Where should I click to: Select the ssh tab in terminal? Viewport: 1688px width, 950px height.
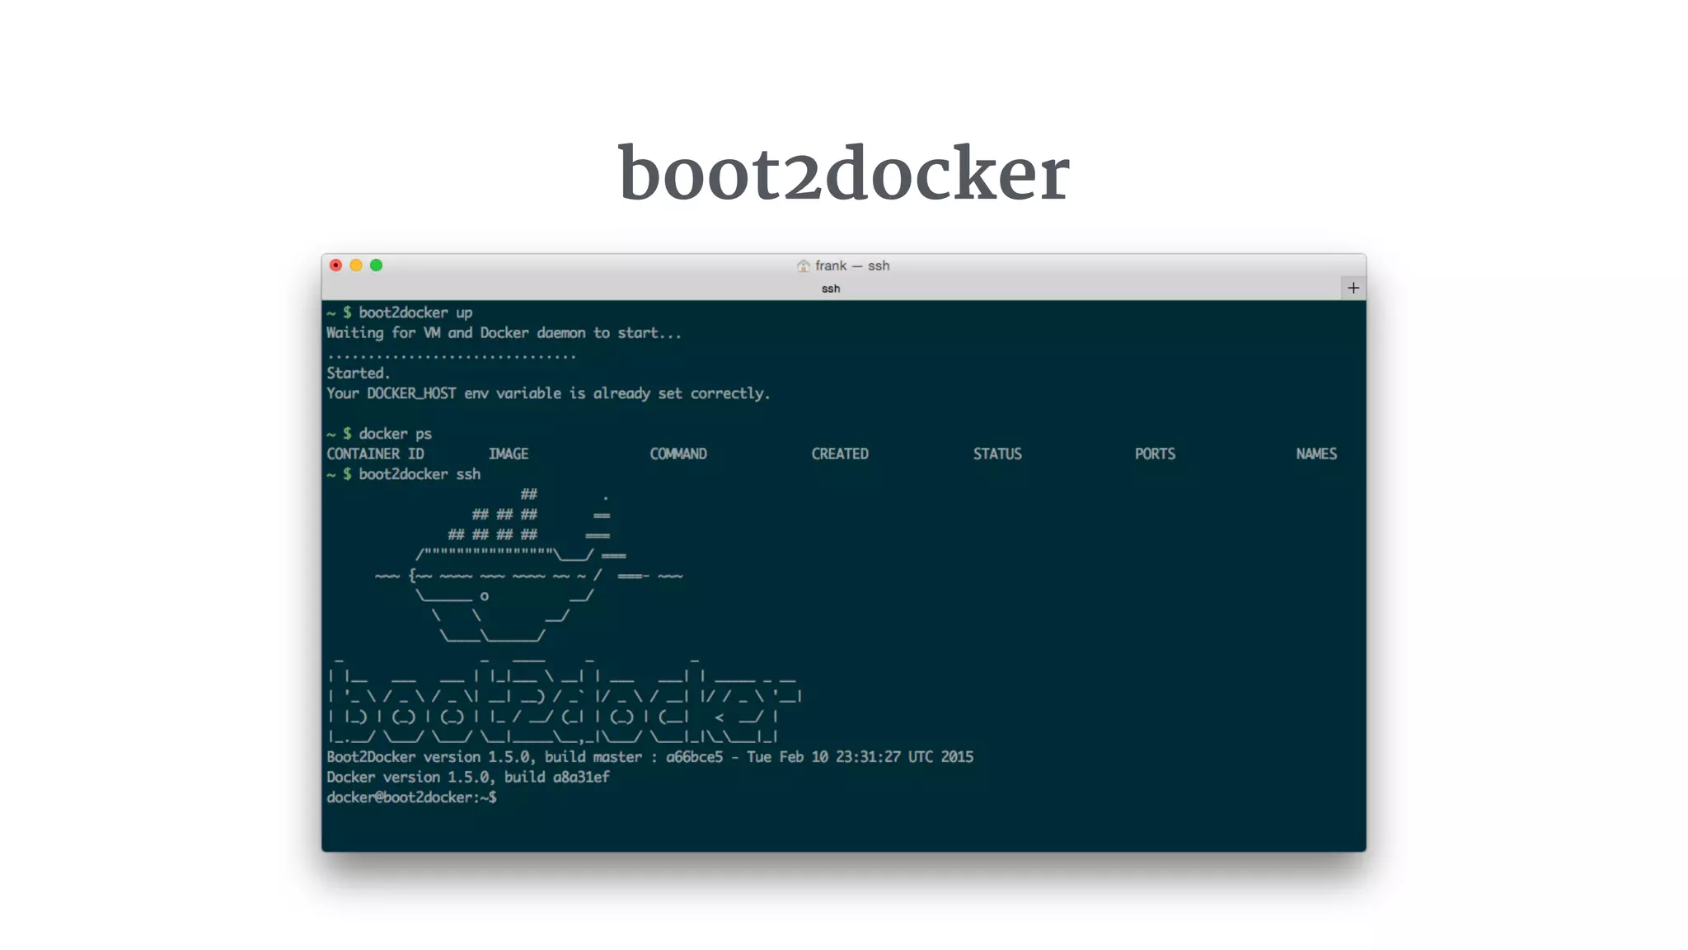tap(831, 289)
